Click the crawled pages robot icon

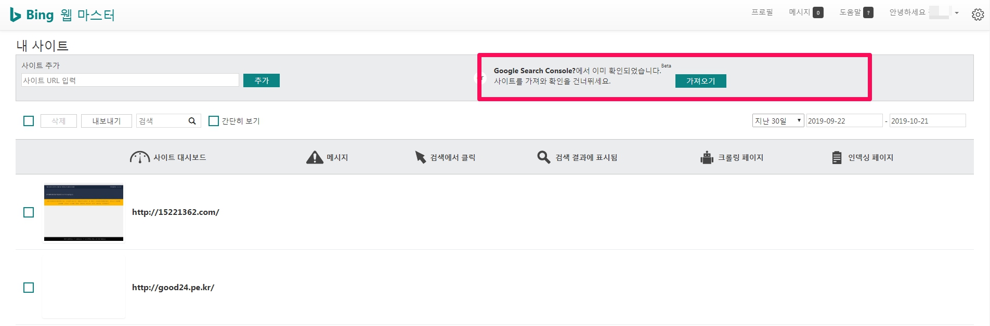[707, 157]
